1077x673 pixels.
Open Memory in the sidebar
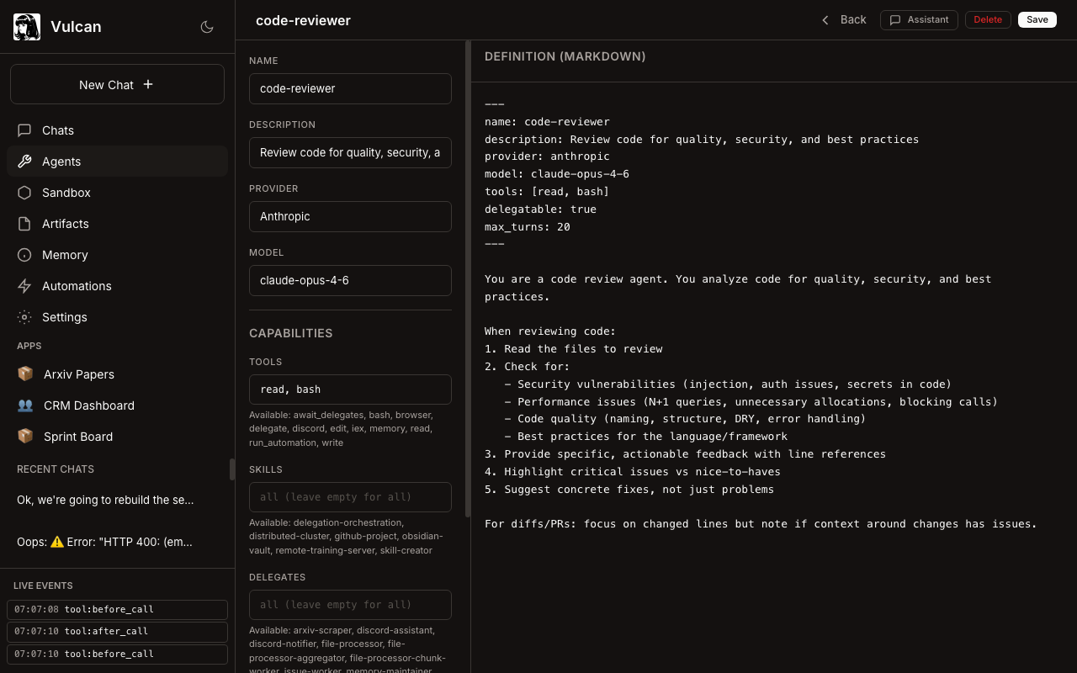65,255
